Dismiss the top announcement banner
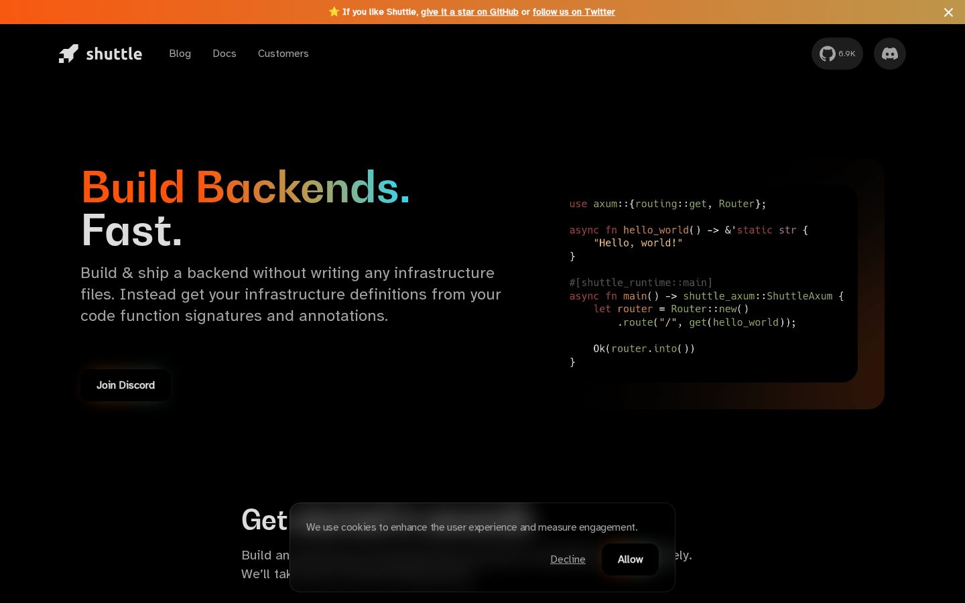Viewport: 965px width, 603px height. coord(948,12)
